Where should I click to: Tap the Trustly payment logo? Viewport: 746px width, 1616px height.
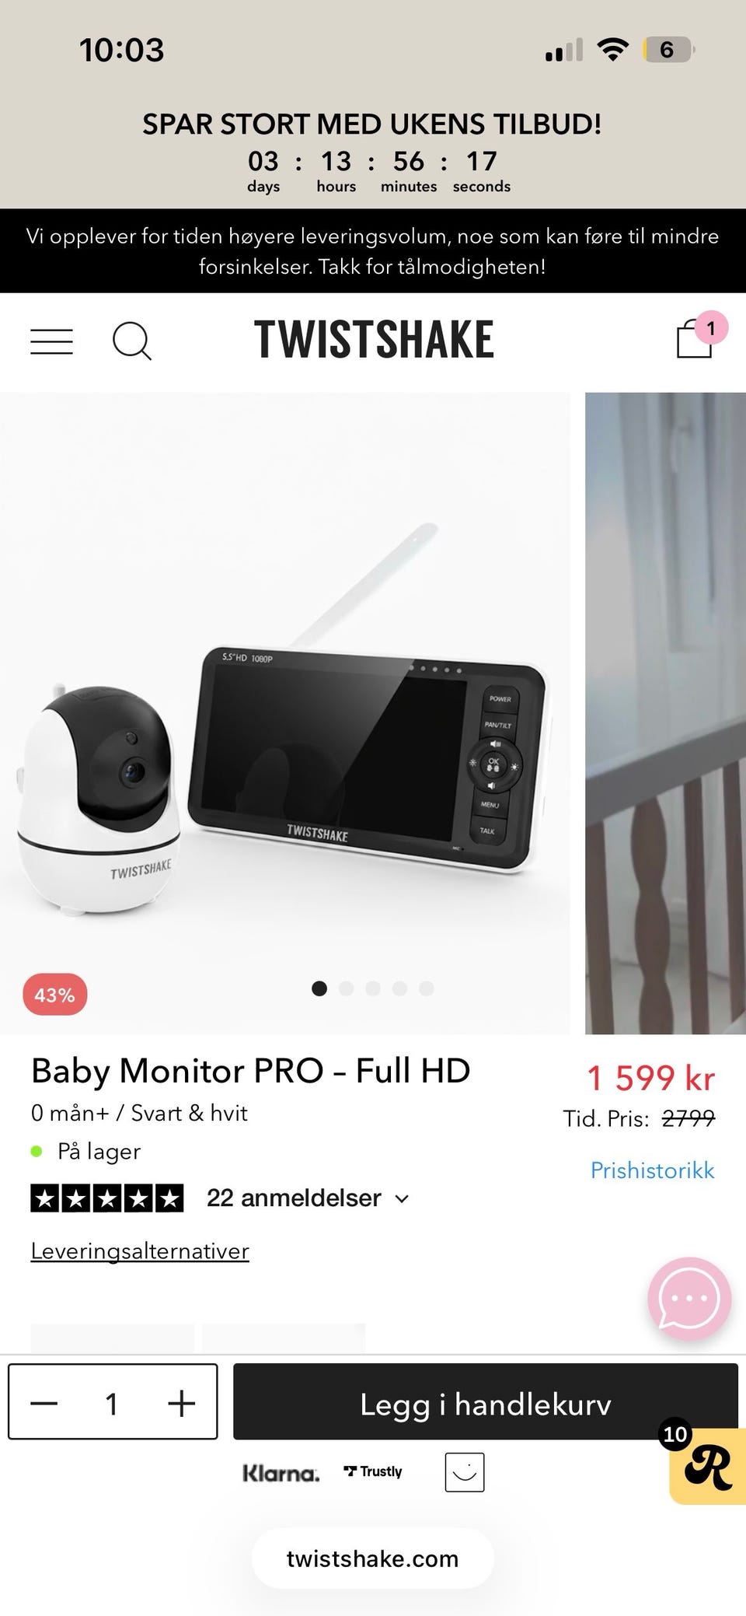[373, 1471]
